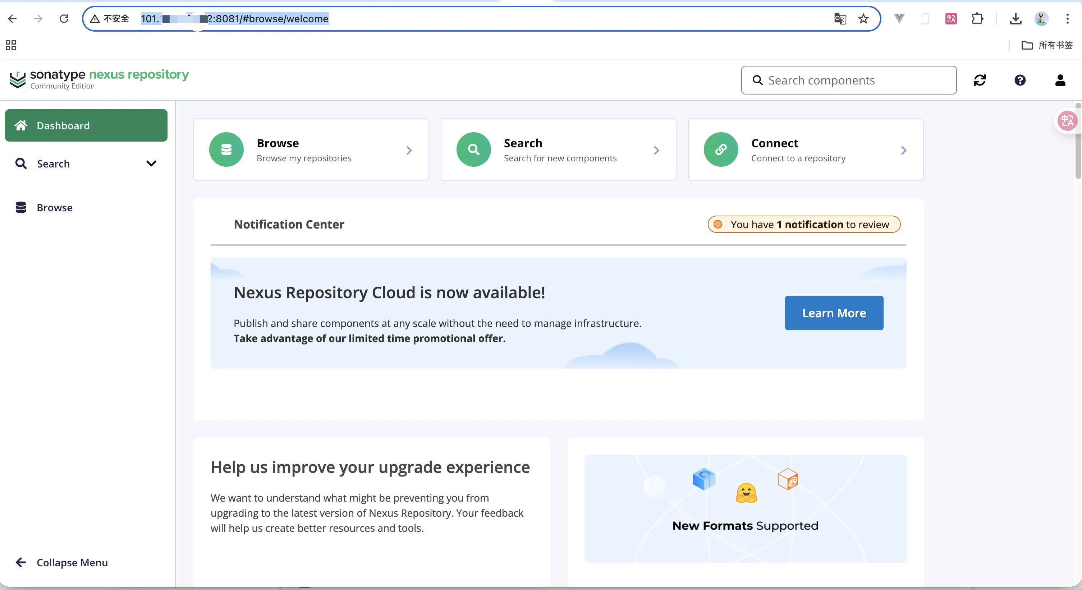Expand the Search menu chevron in sidebar
Viewport: 1082px width, 590px height.
[151, 163]
